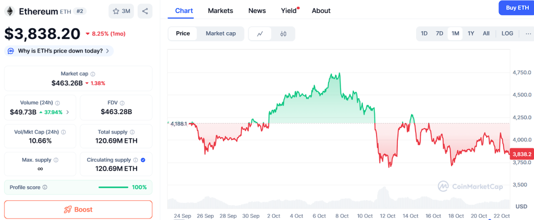Image resolution: width=534 pixels, height=220 pixels.
Task: Switch to line chart icon
Action: (260, 34)
